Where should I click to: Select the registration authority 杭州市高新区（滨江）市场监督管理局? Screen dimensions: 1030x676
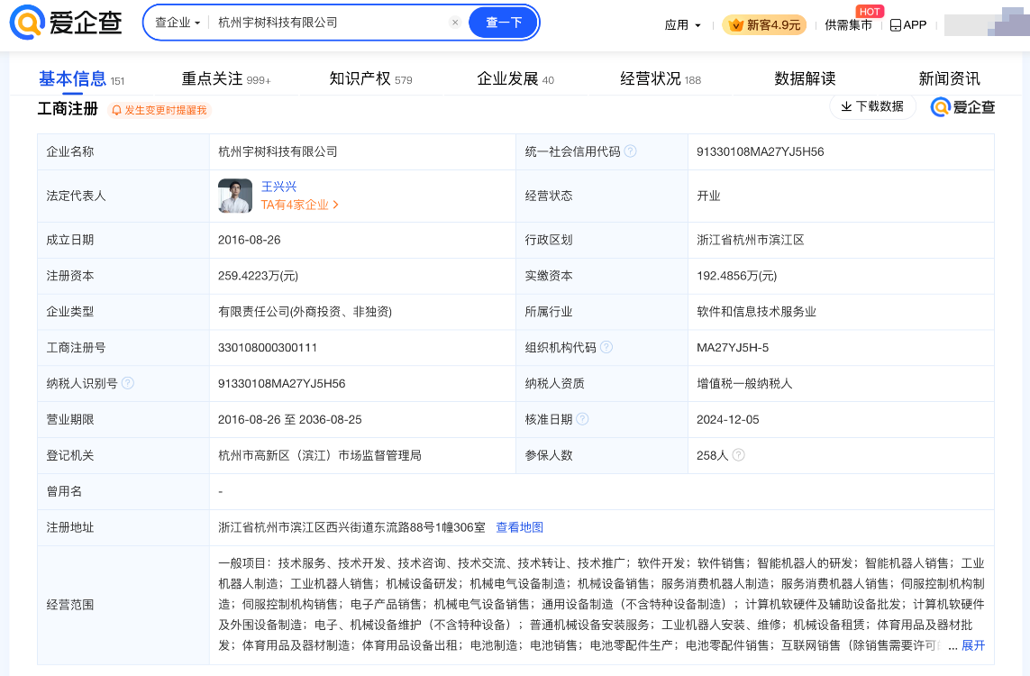click(319, 455)
